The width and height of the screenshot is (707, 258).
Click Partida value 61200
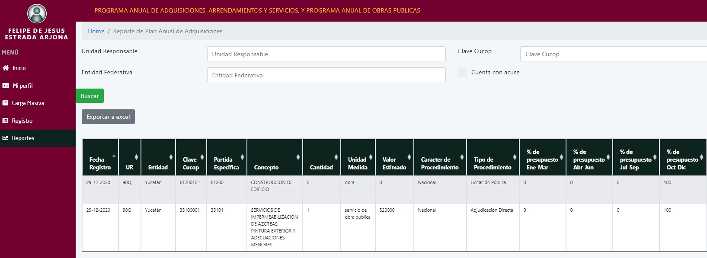point(217,182)
